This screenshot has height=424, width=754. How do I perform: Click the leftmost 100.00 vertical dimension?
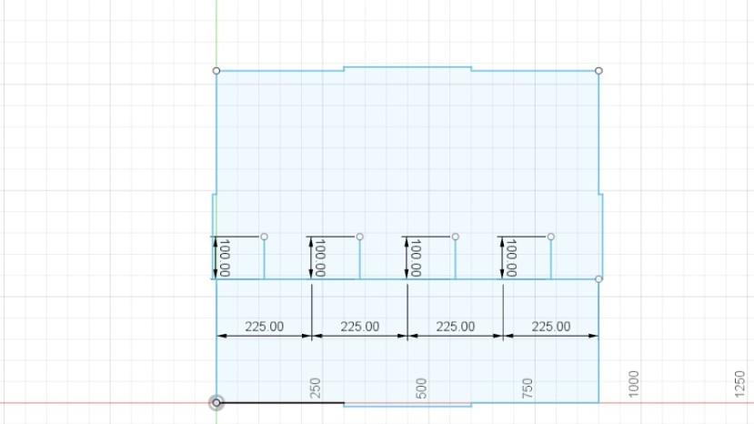[224, 258]
